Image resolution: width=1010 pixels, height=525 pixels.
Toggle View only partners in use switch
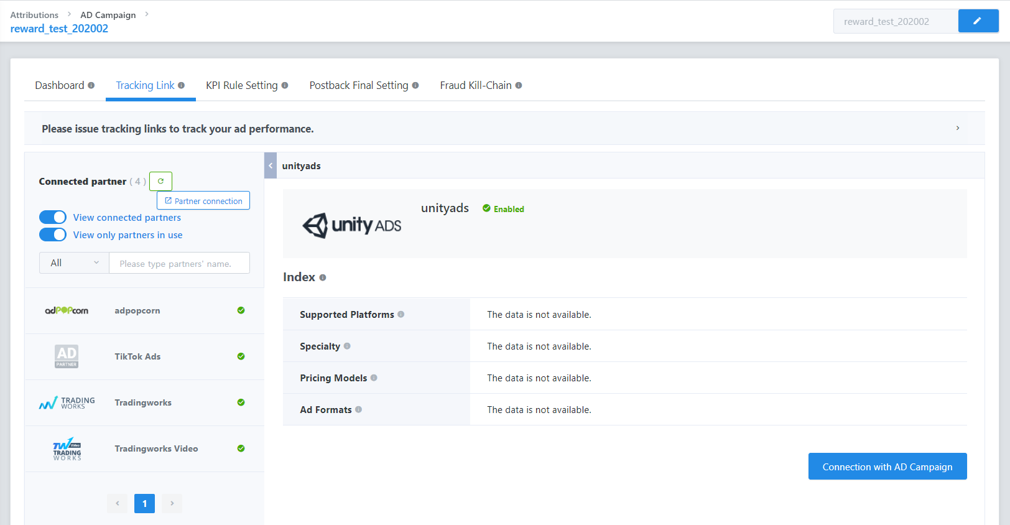click(x=53, y=235)
